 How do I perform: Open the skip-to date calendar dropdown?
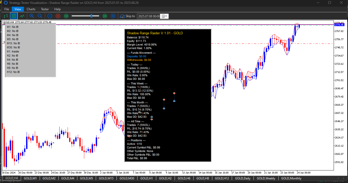point(165,16)
